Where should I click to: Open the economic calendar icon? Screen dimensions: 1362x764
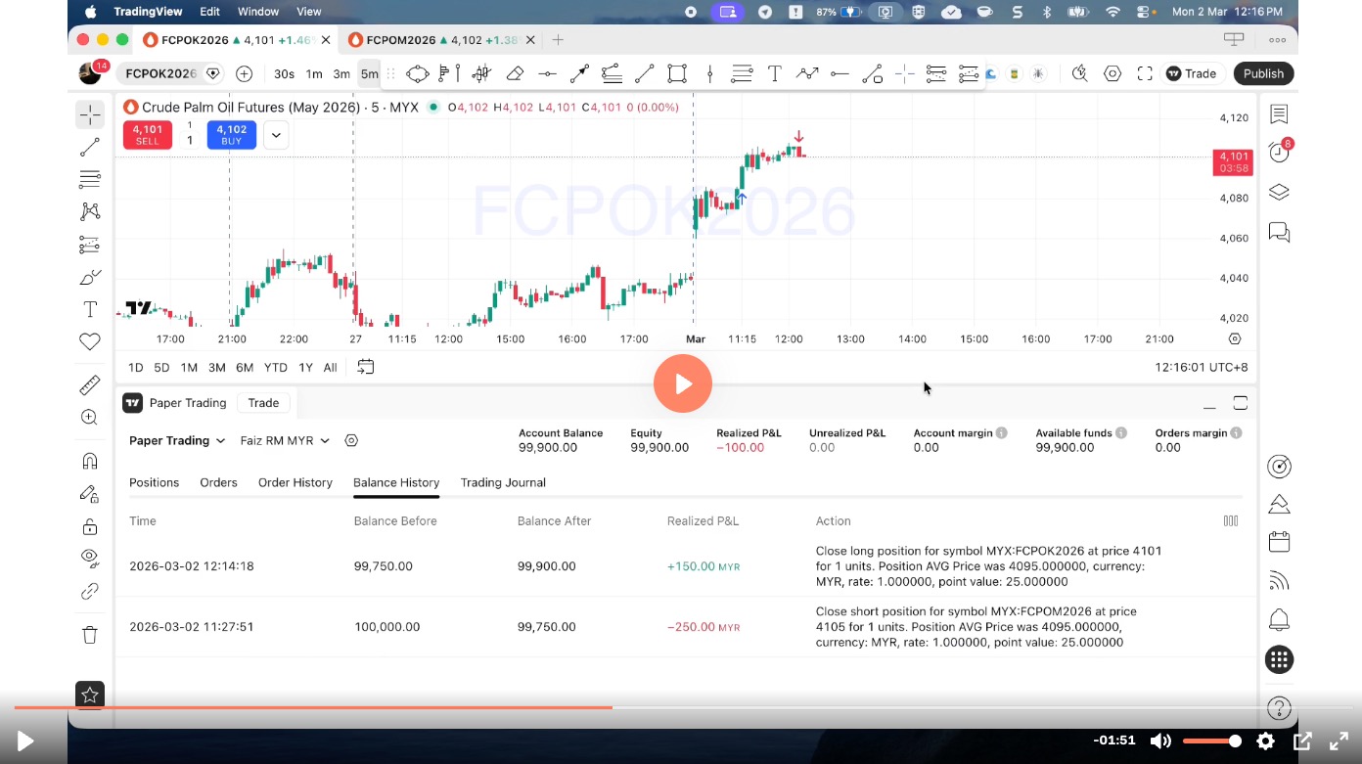click(1279, 542)
